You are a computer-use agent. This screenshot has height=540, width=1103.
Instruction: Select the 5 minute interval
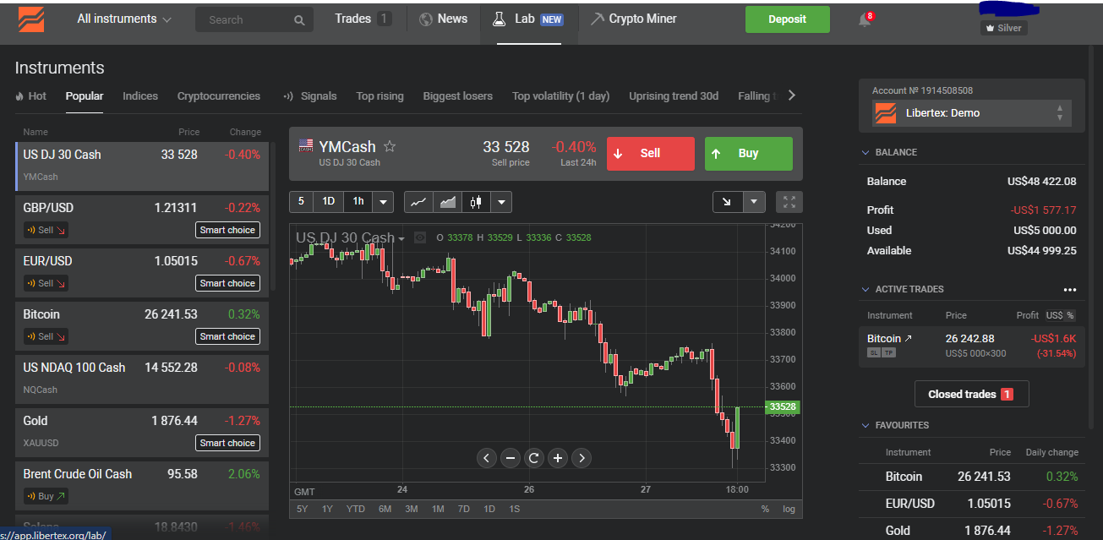click(x=301, y=201)
